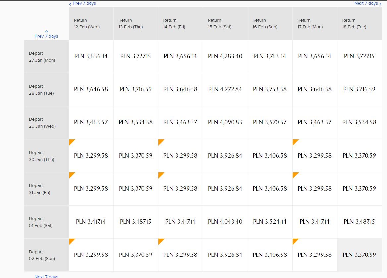Show next 7 return days

coord(368,3)
